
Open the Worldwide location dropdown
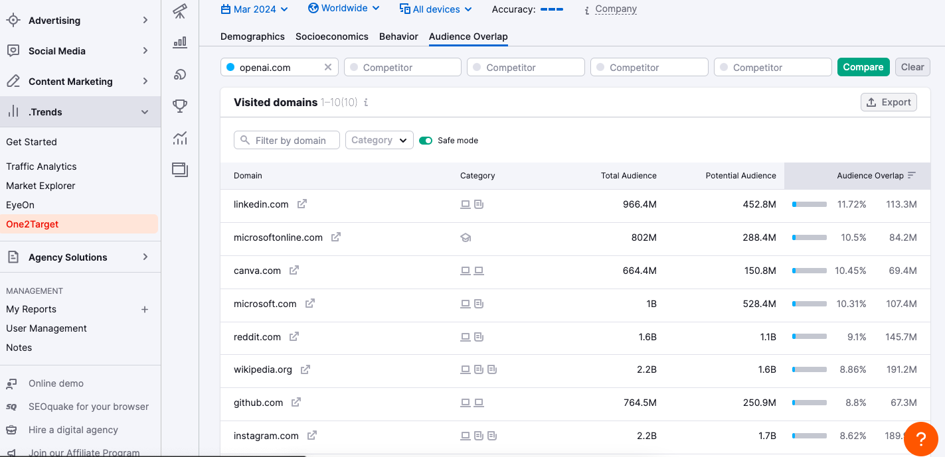point(344,9)
